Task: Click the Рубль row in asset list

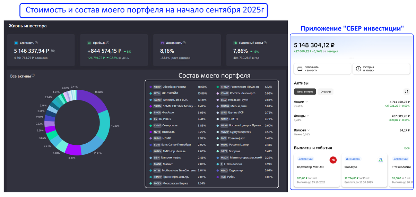Action: [x=245, y=177]
